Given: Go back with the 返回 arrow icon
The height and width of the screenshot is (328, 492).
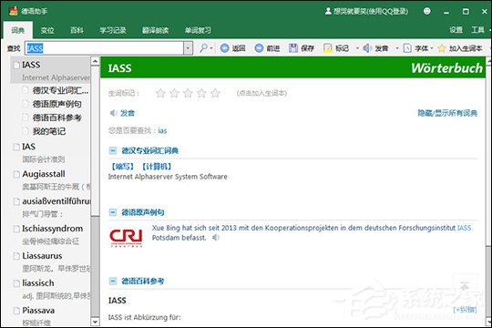Looking at the screenshot, I should tap(225, 48).
